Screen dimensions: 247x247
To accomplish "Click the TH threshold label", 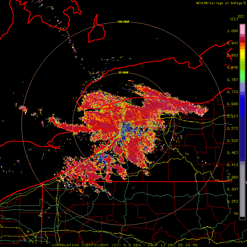I will tap(236, 214).
